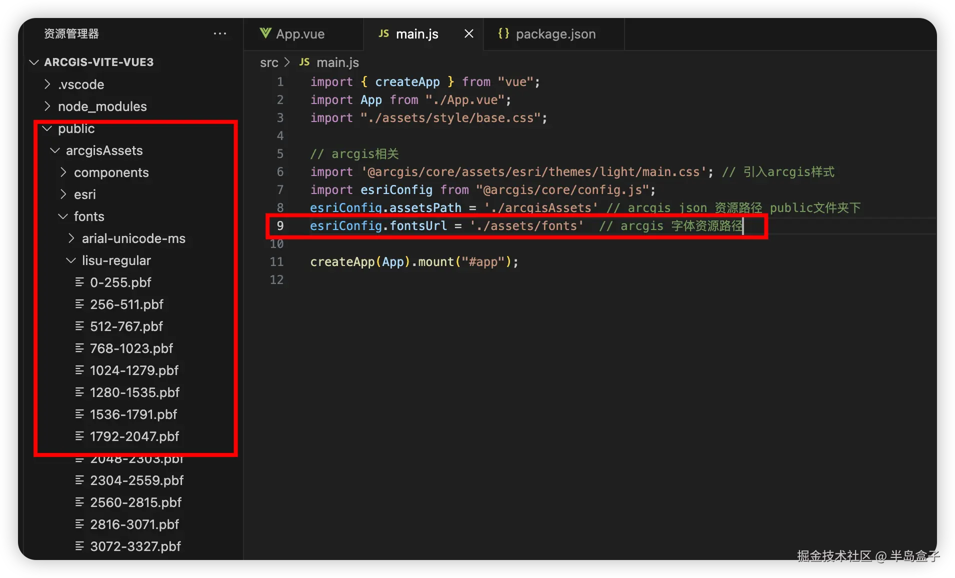Expand the node_modules folder chevron

tap(47, 106)
